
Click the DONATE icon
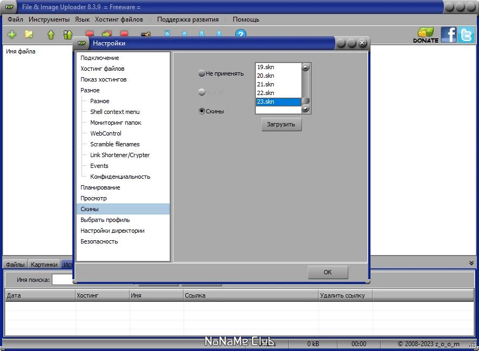click(x=426, y=35)
